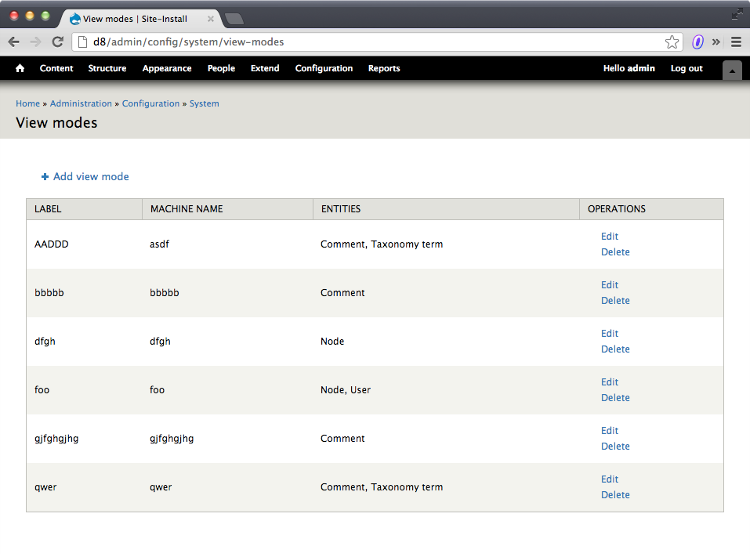Image resolution: width=750 pixels, height=557 pixels.
Task: Edit the dfgh view mode
Action: pyautogui.click(x=610, y=333)
